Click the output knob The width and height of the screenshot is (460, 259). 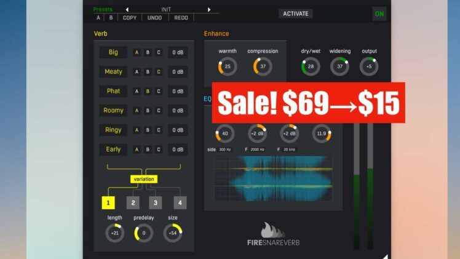pos(369,66)
